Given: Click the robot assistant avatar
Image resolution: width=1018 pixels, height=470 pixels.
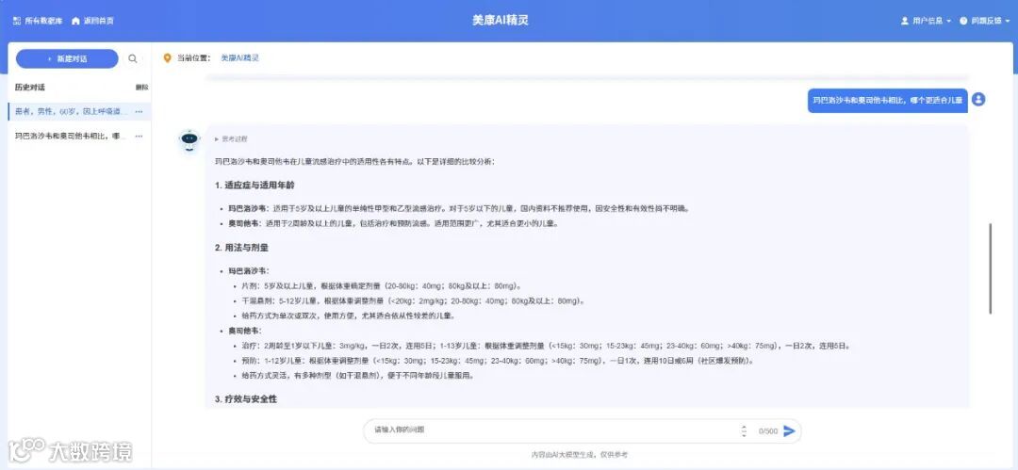Looking at the screenshot, I should coord(189,139).
